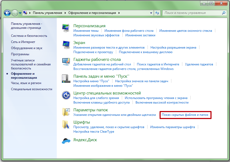Click Оформление и персонализация breadcrumb
Screen dimensions: 230x162
92,13
